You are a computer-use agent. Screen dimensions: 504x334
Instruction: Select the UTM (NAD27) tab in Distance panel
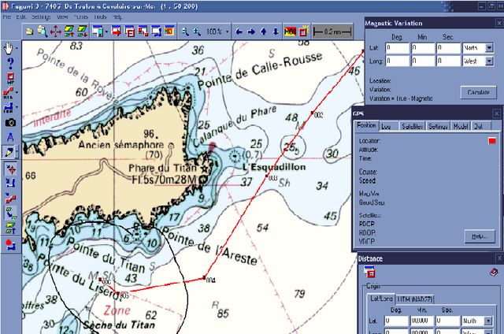tap(415, 299)
